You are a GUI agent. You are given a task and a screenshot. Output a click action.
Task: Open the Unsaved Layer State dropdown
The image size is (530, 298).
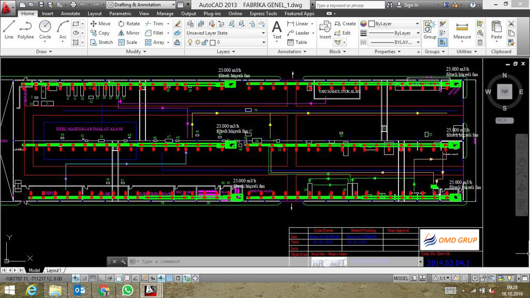(226, 33)
